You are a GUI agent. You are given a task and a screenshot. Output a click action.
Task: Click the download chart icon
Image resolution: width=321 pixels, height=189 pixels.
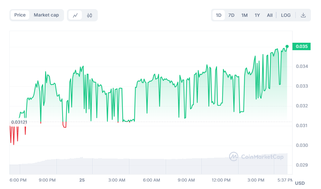pos(303,15)
